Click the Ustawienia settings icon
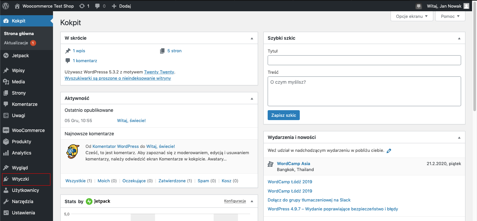This screenshot has height=221, width=477. click(6, 213)
